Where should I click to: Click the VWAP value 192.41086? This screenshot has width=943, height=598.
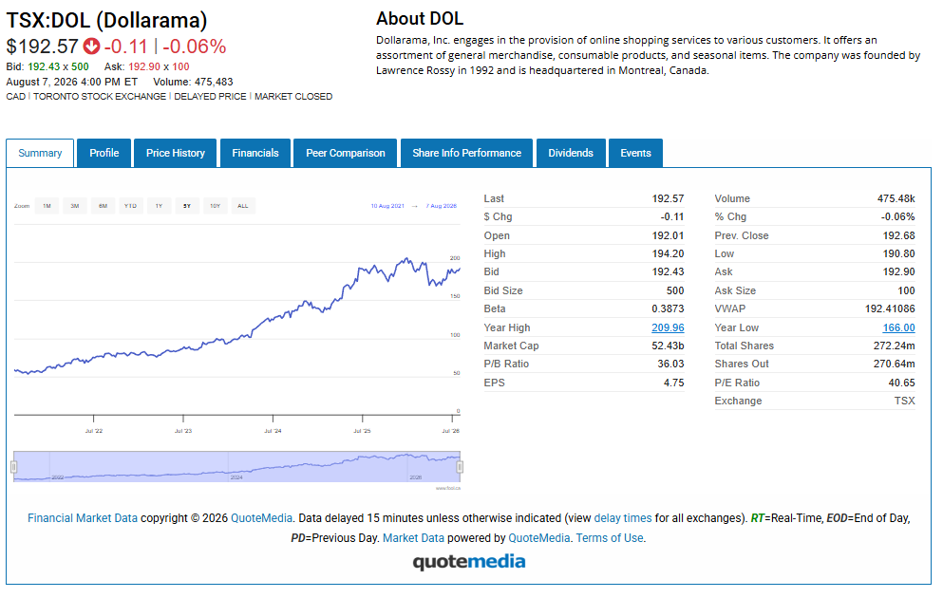click(x=890, y=308)
